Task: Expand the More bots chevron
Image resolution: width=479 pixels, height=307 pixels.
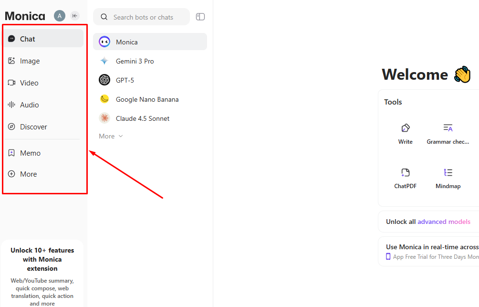Action: [121, 136]
